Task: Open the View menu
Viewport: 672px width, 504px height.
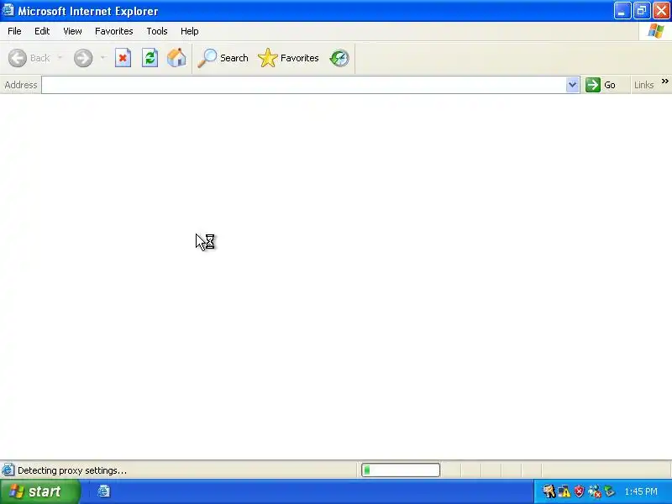Action: 72,31
